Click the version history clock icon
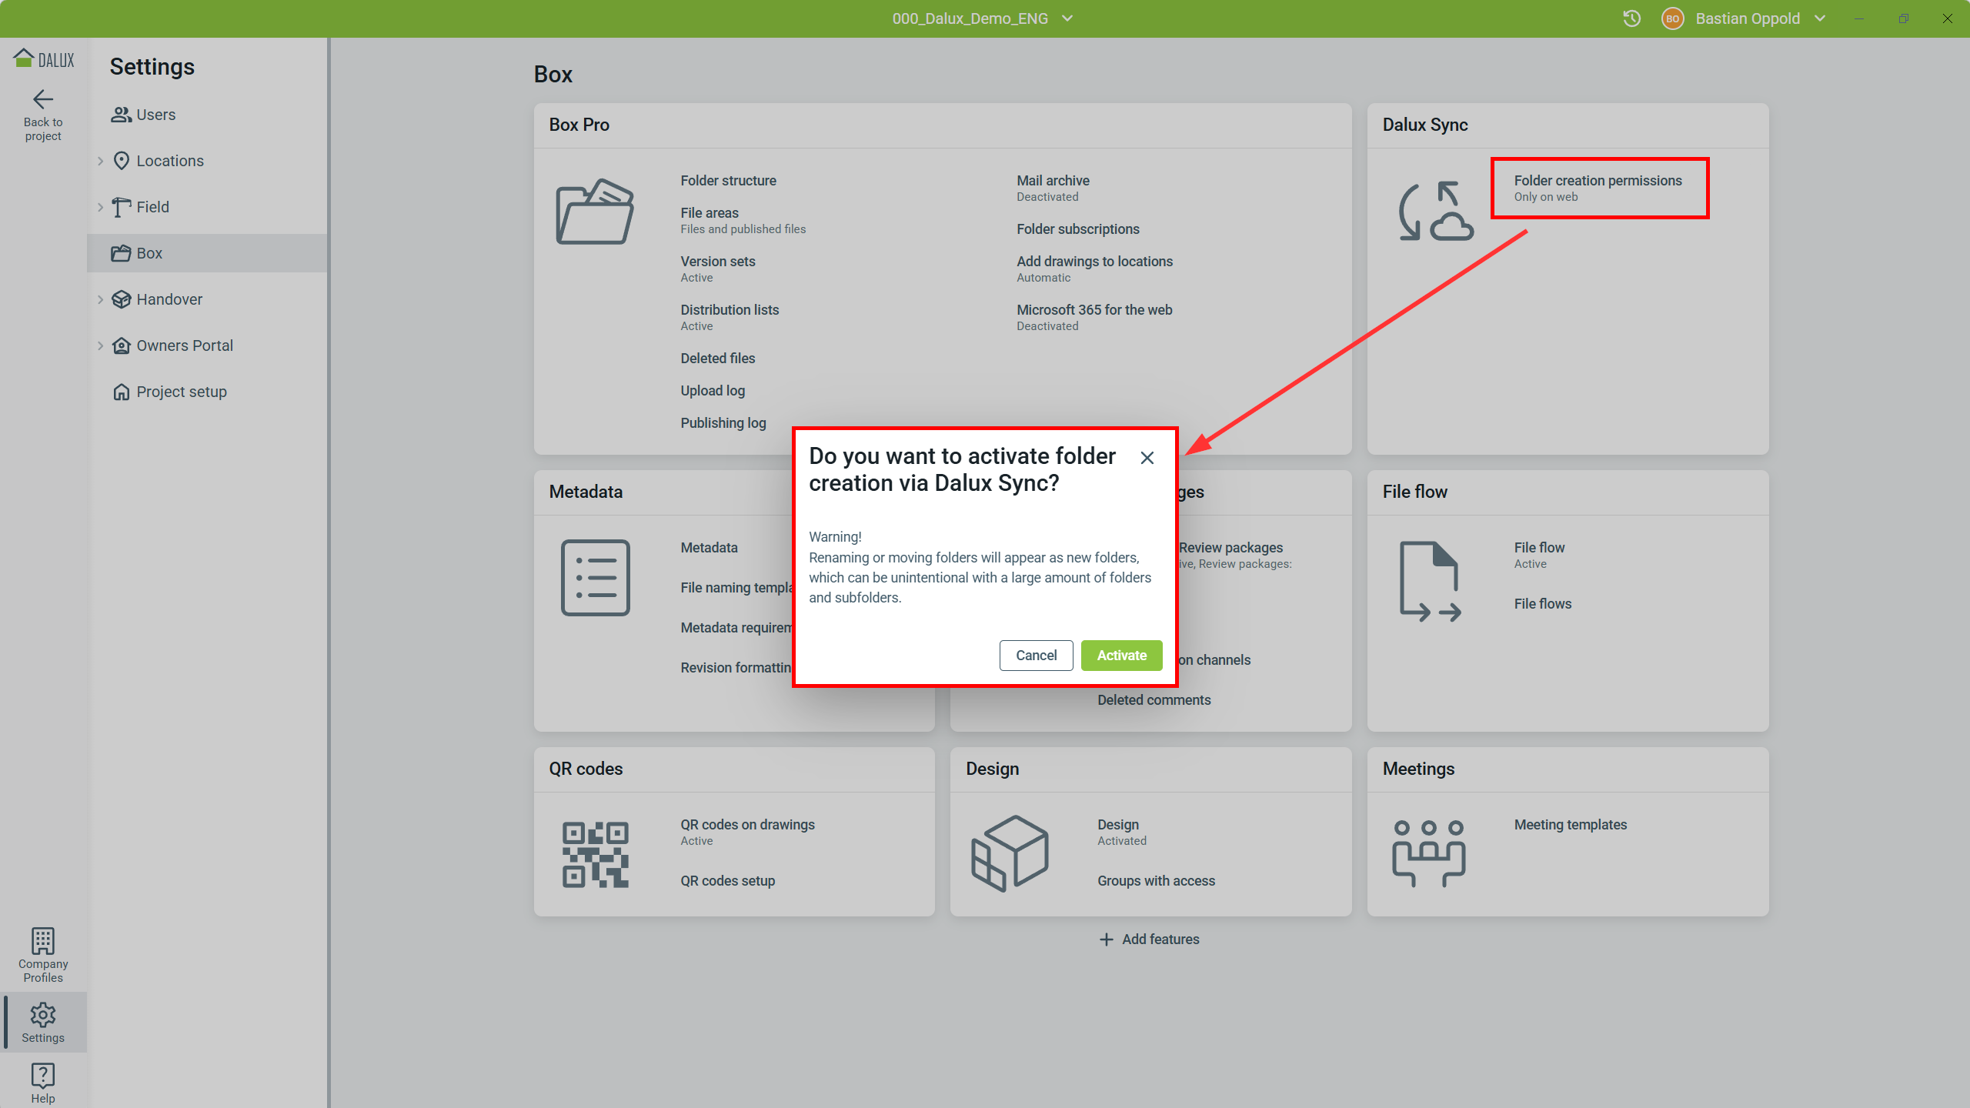The width and height of the screenshot is (1970, 1108). 1631,18
